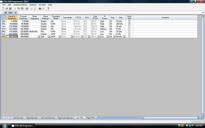Click the Help question mark icon
Viewport: 205px width, 128px height.
click(x=48, y=9)
